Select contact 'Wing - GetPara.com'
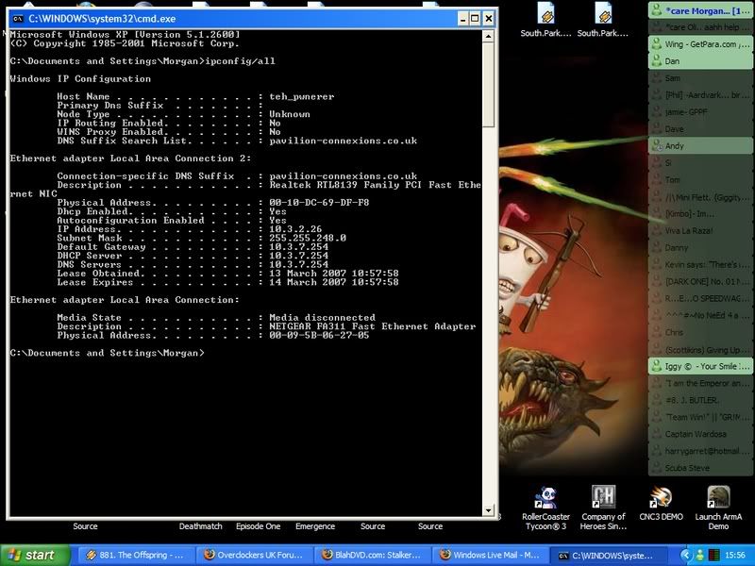 click(700, 43)
